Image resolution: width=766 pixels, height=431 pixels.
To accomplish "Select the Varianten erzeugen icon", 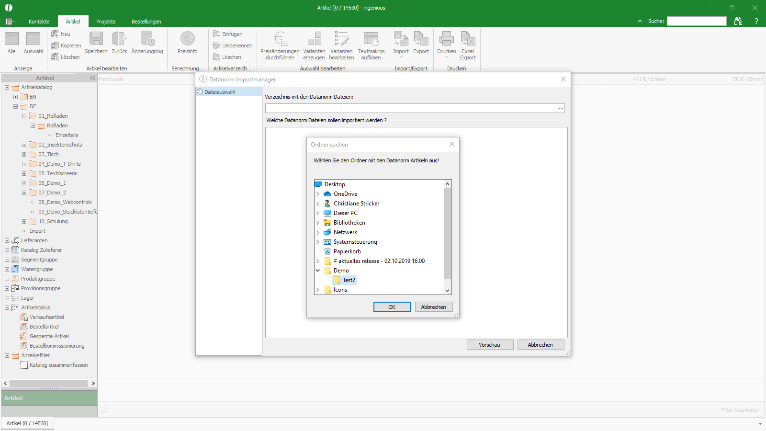I will [x=314, y=39].
